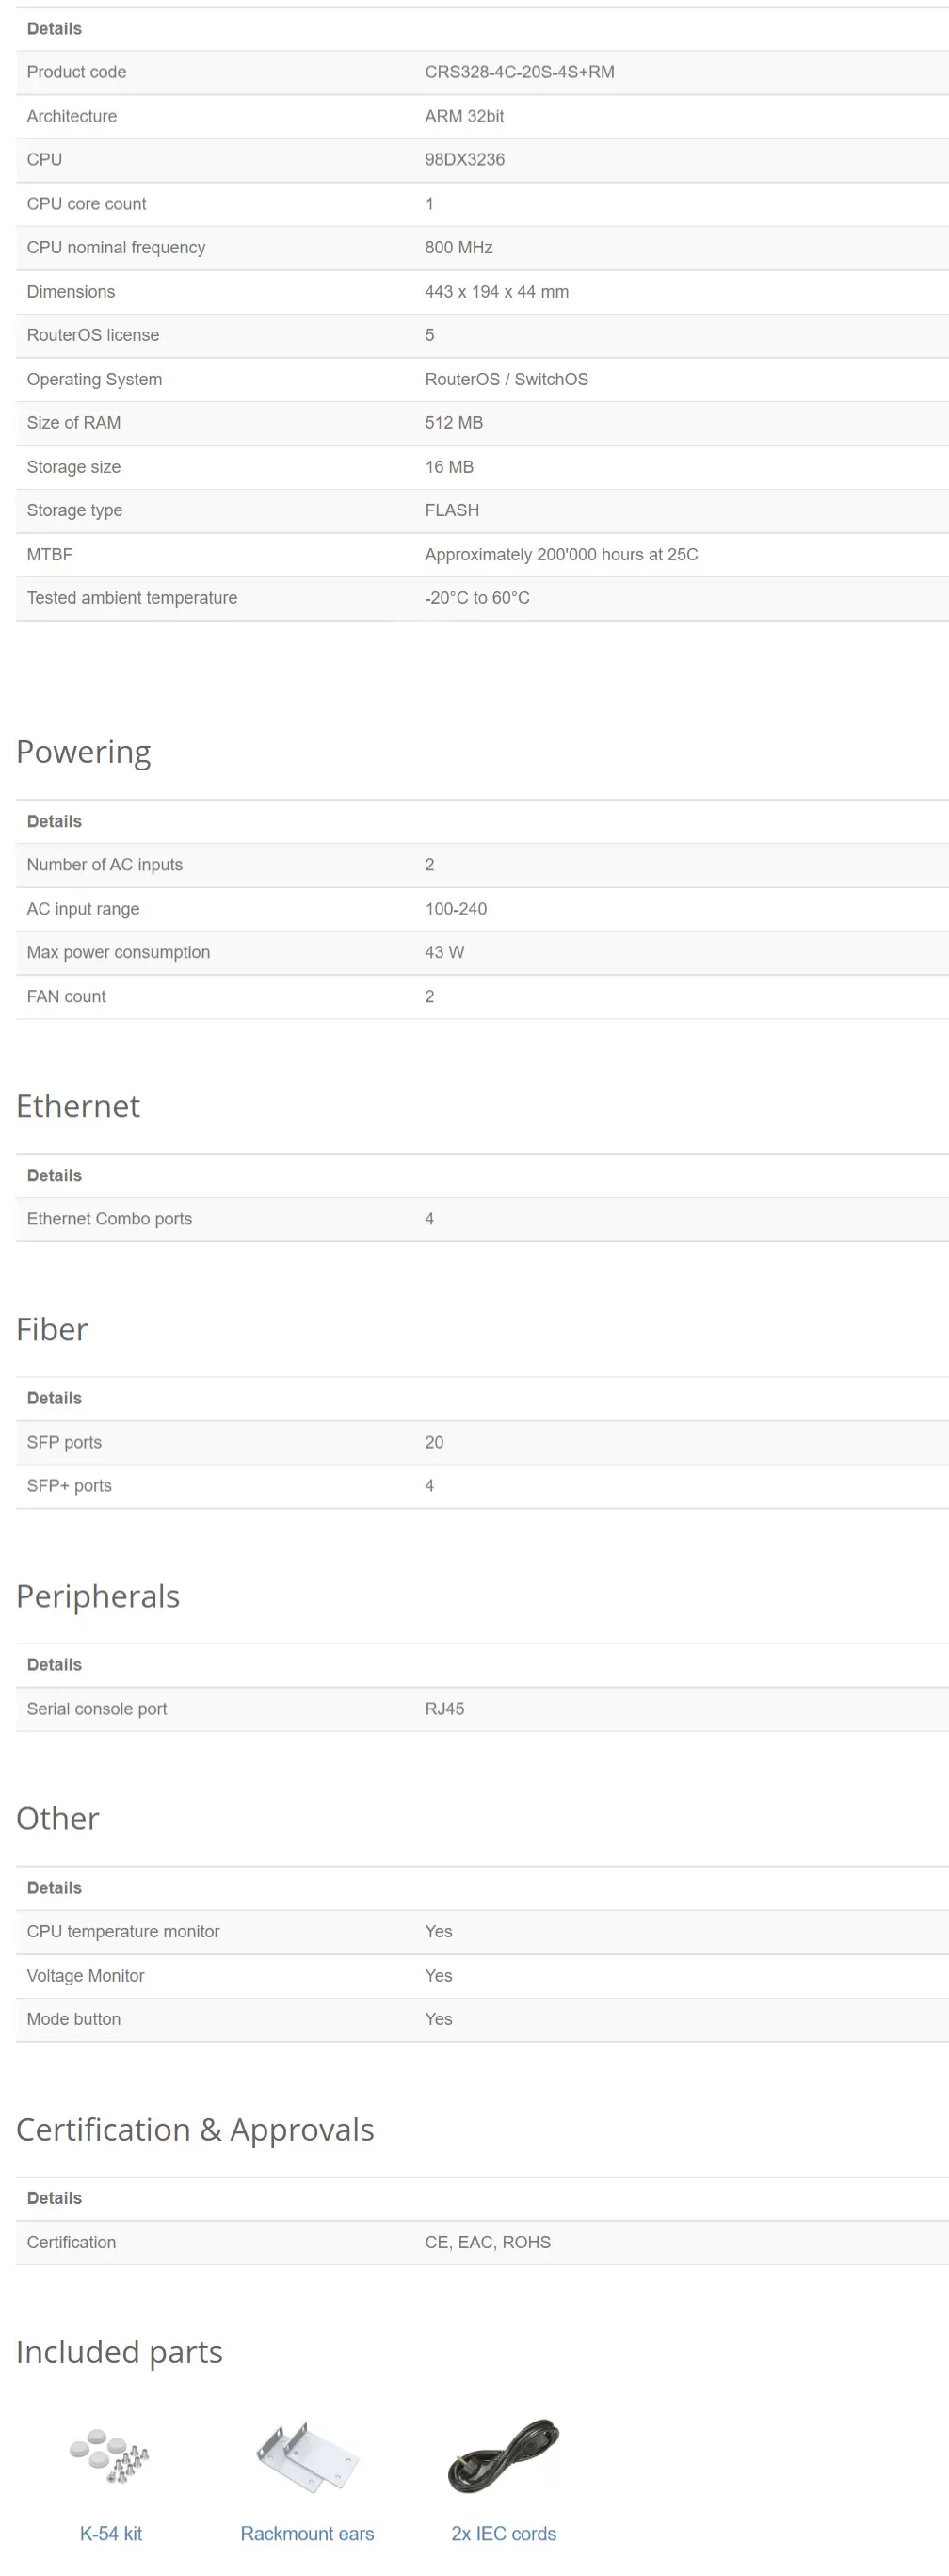Click the Operating System RouterOS / SwitchOS value
The height and width of the screenshot is (2576, 949).
pyautogui.click(x=507, y=379)
